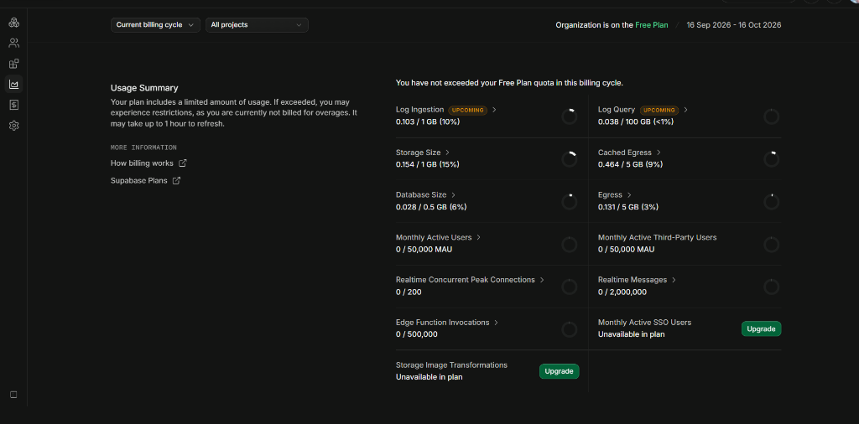This screenshot has height=424, width=859.
Task: Click the Log Query UPCOMING badge
Action: coord(659,110)
